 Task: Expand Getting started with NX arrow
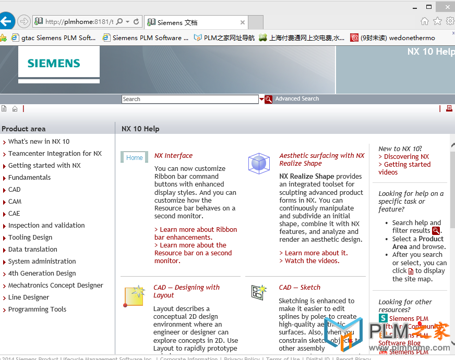tap(4, 166)
